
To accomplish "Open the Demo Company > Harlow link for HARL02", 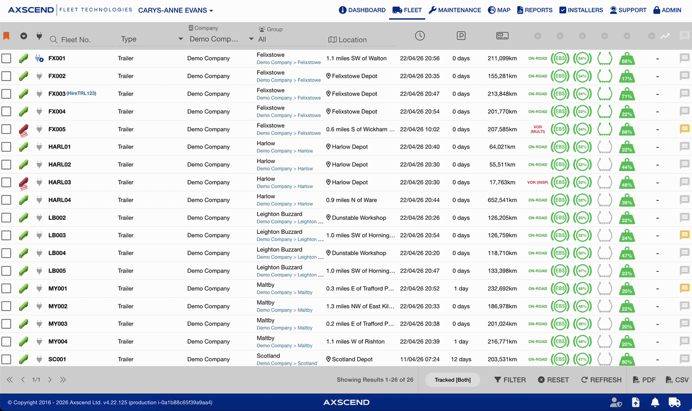I will [285, 169].
